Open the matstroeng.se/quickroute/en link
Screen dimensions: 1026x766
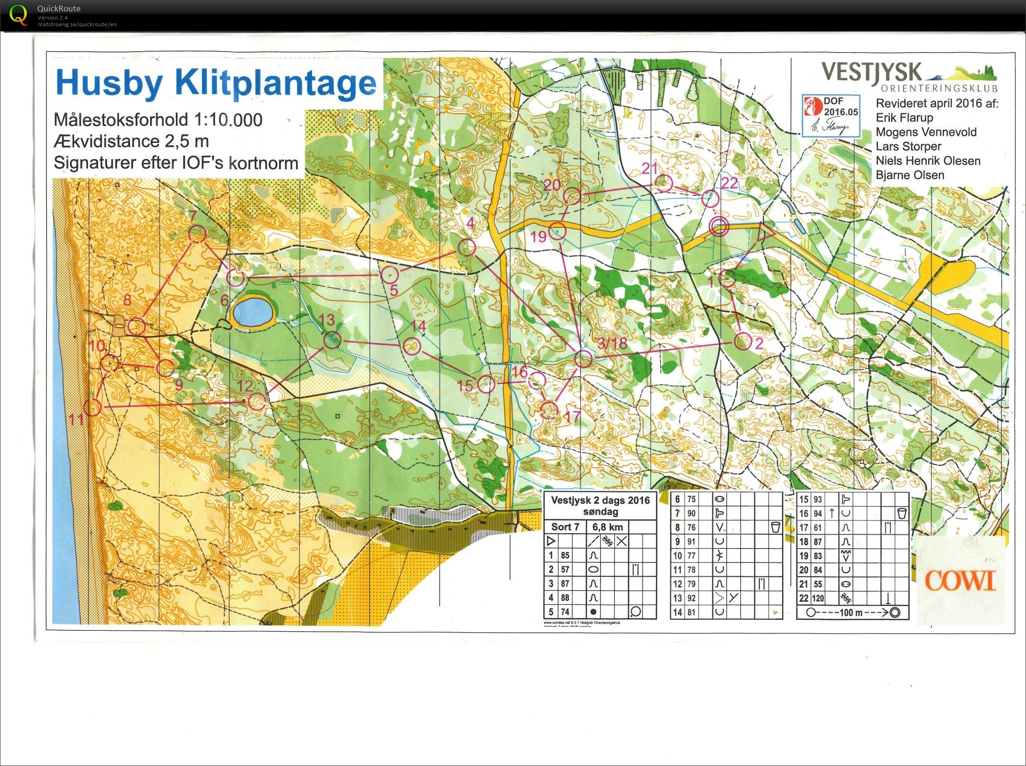[77, 24]
